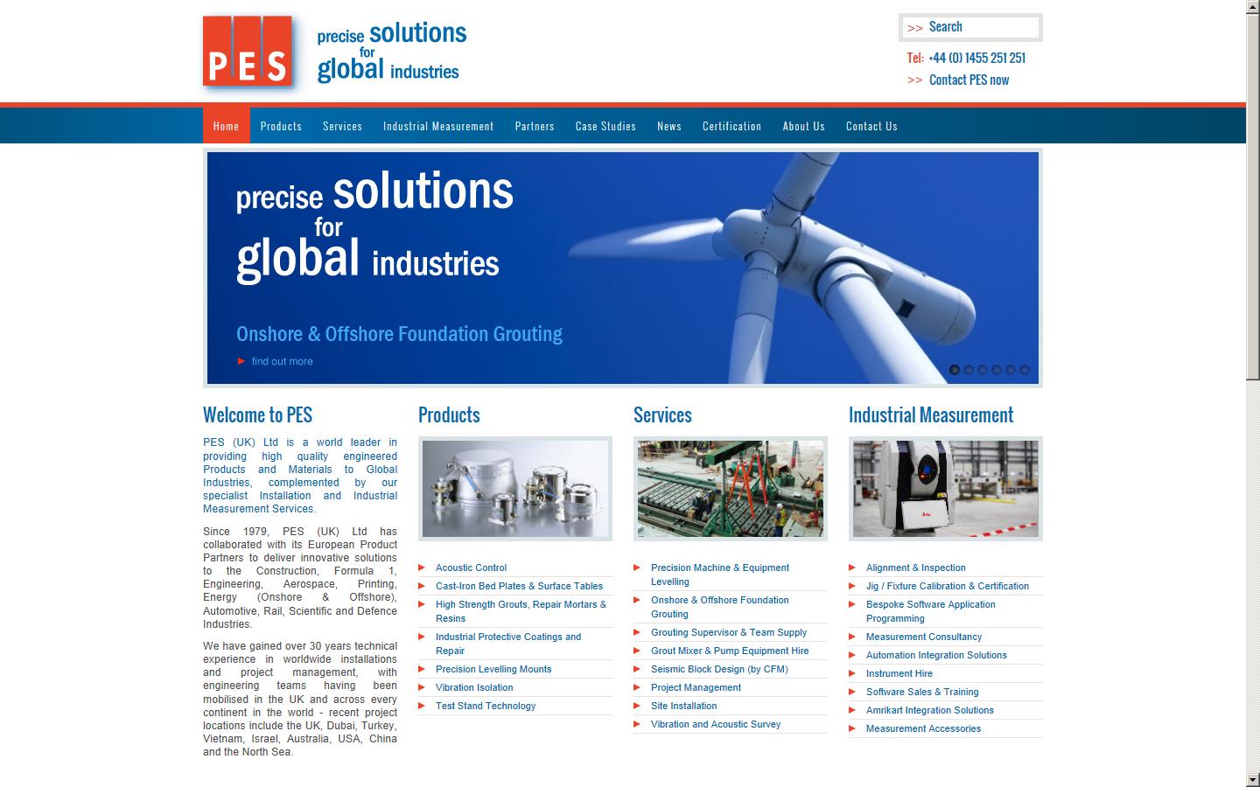
Task: Open the Certification navigation item
Action: [731, 125]
